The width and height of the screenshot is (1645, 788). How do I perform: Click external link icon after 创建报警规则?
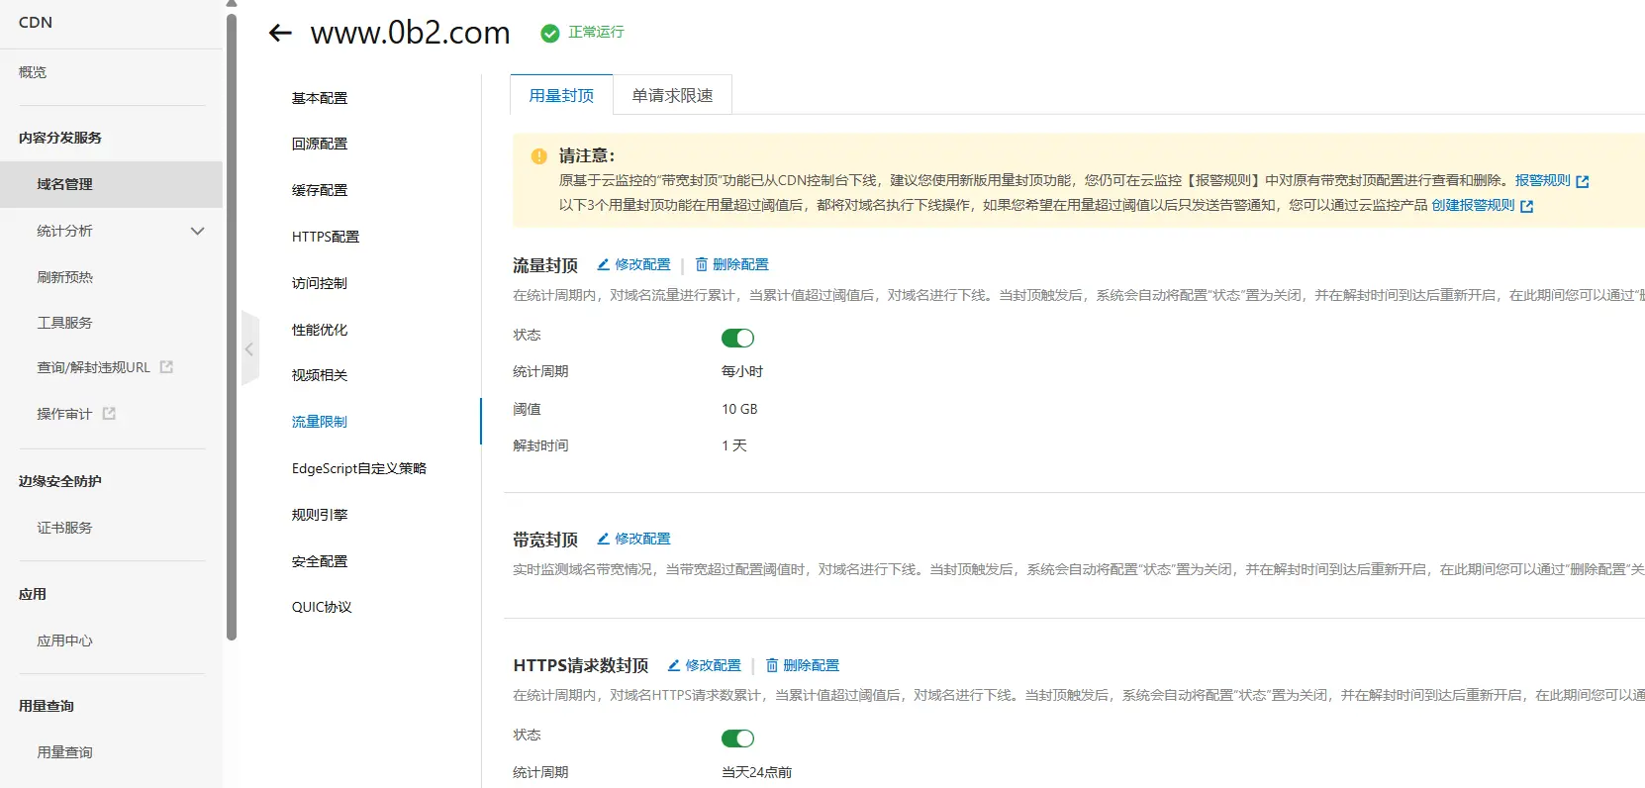(x=1526, y=206)
